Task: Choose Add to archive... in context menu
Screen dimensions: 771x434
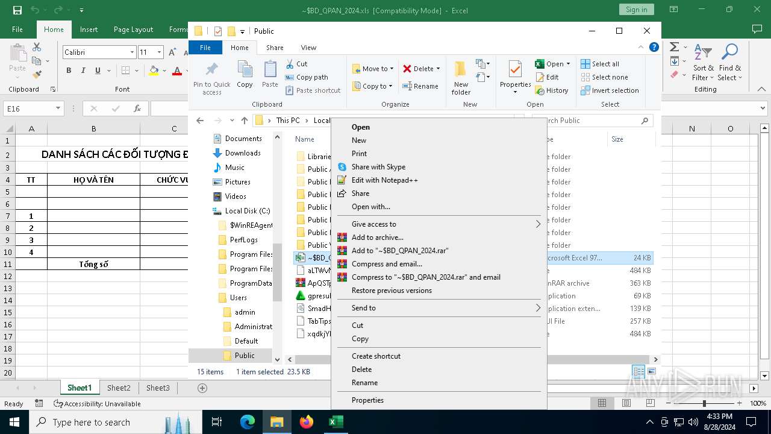Action: (439, 237)
